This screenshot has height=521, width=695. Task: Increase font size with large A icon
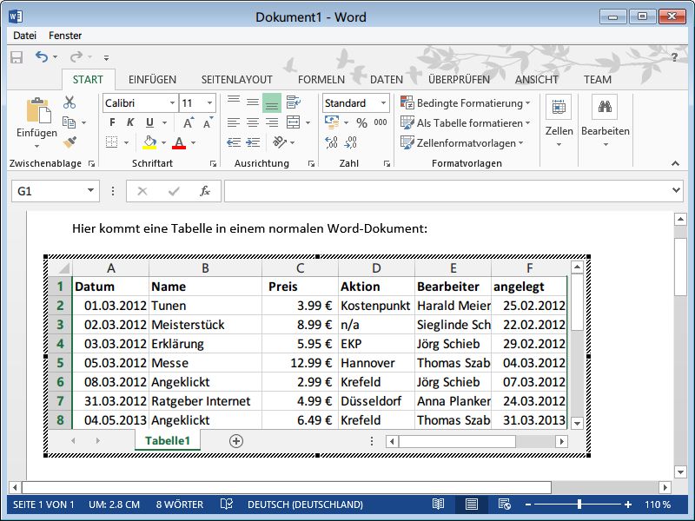[188, 122]
